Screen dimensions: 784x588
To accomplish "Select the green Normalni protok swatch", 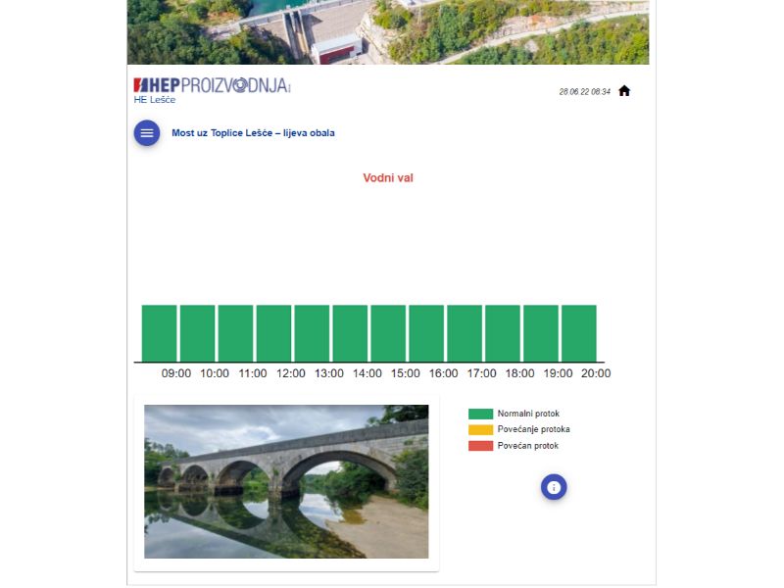I will (480, 414).
